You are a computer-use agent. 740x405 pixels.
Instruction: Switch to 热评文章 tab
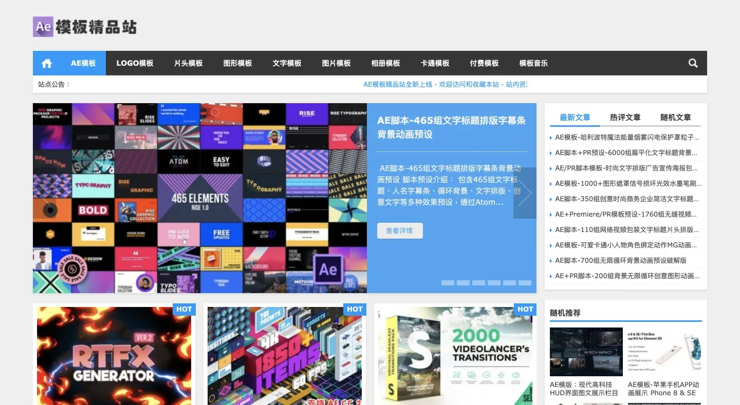(x=625, y=118)
